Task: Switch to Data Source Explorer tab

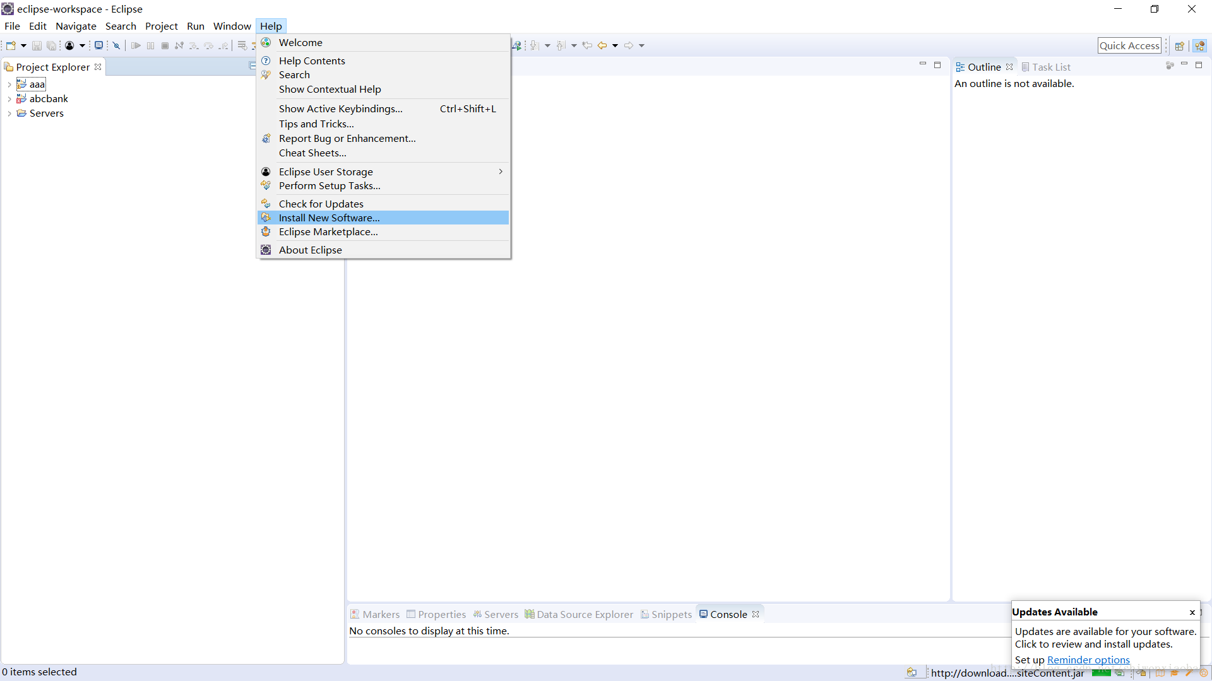Action: click(579, 614)
